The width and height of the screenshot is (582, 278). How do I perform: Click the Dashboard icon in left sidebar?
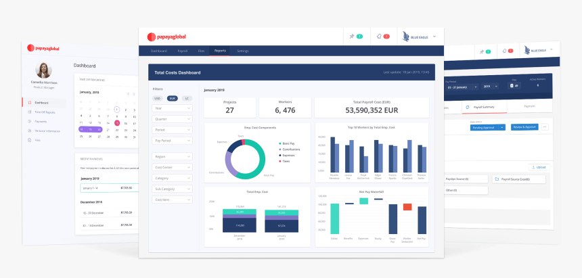coord(28,102)
